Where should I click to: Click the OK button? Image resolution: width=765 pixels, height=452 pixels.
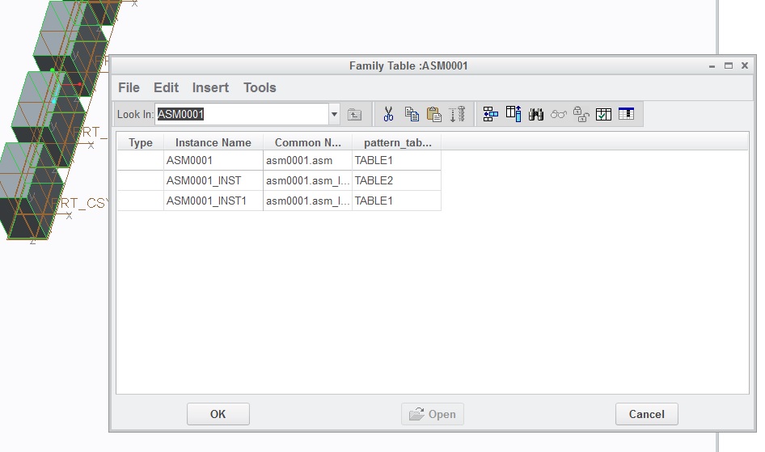pyautogui.click(x=218, y=414)
